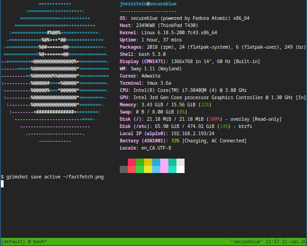Pick the top-row crimson red color block

pyautogui.click(x=132, y=162)
